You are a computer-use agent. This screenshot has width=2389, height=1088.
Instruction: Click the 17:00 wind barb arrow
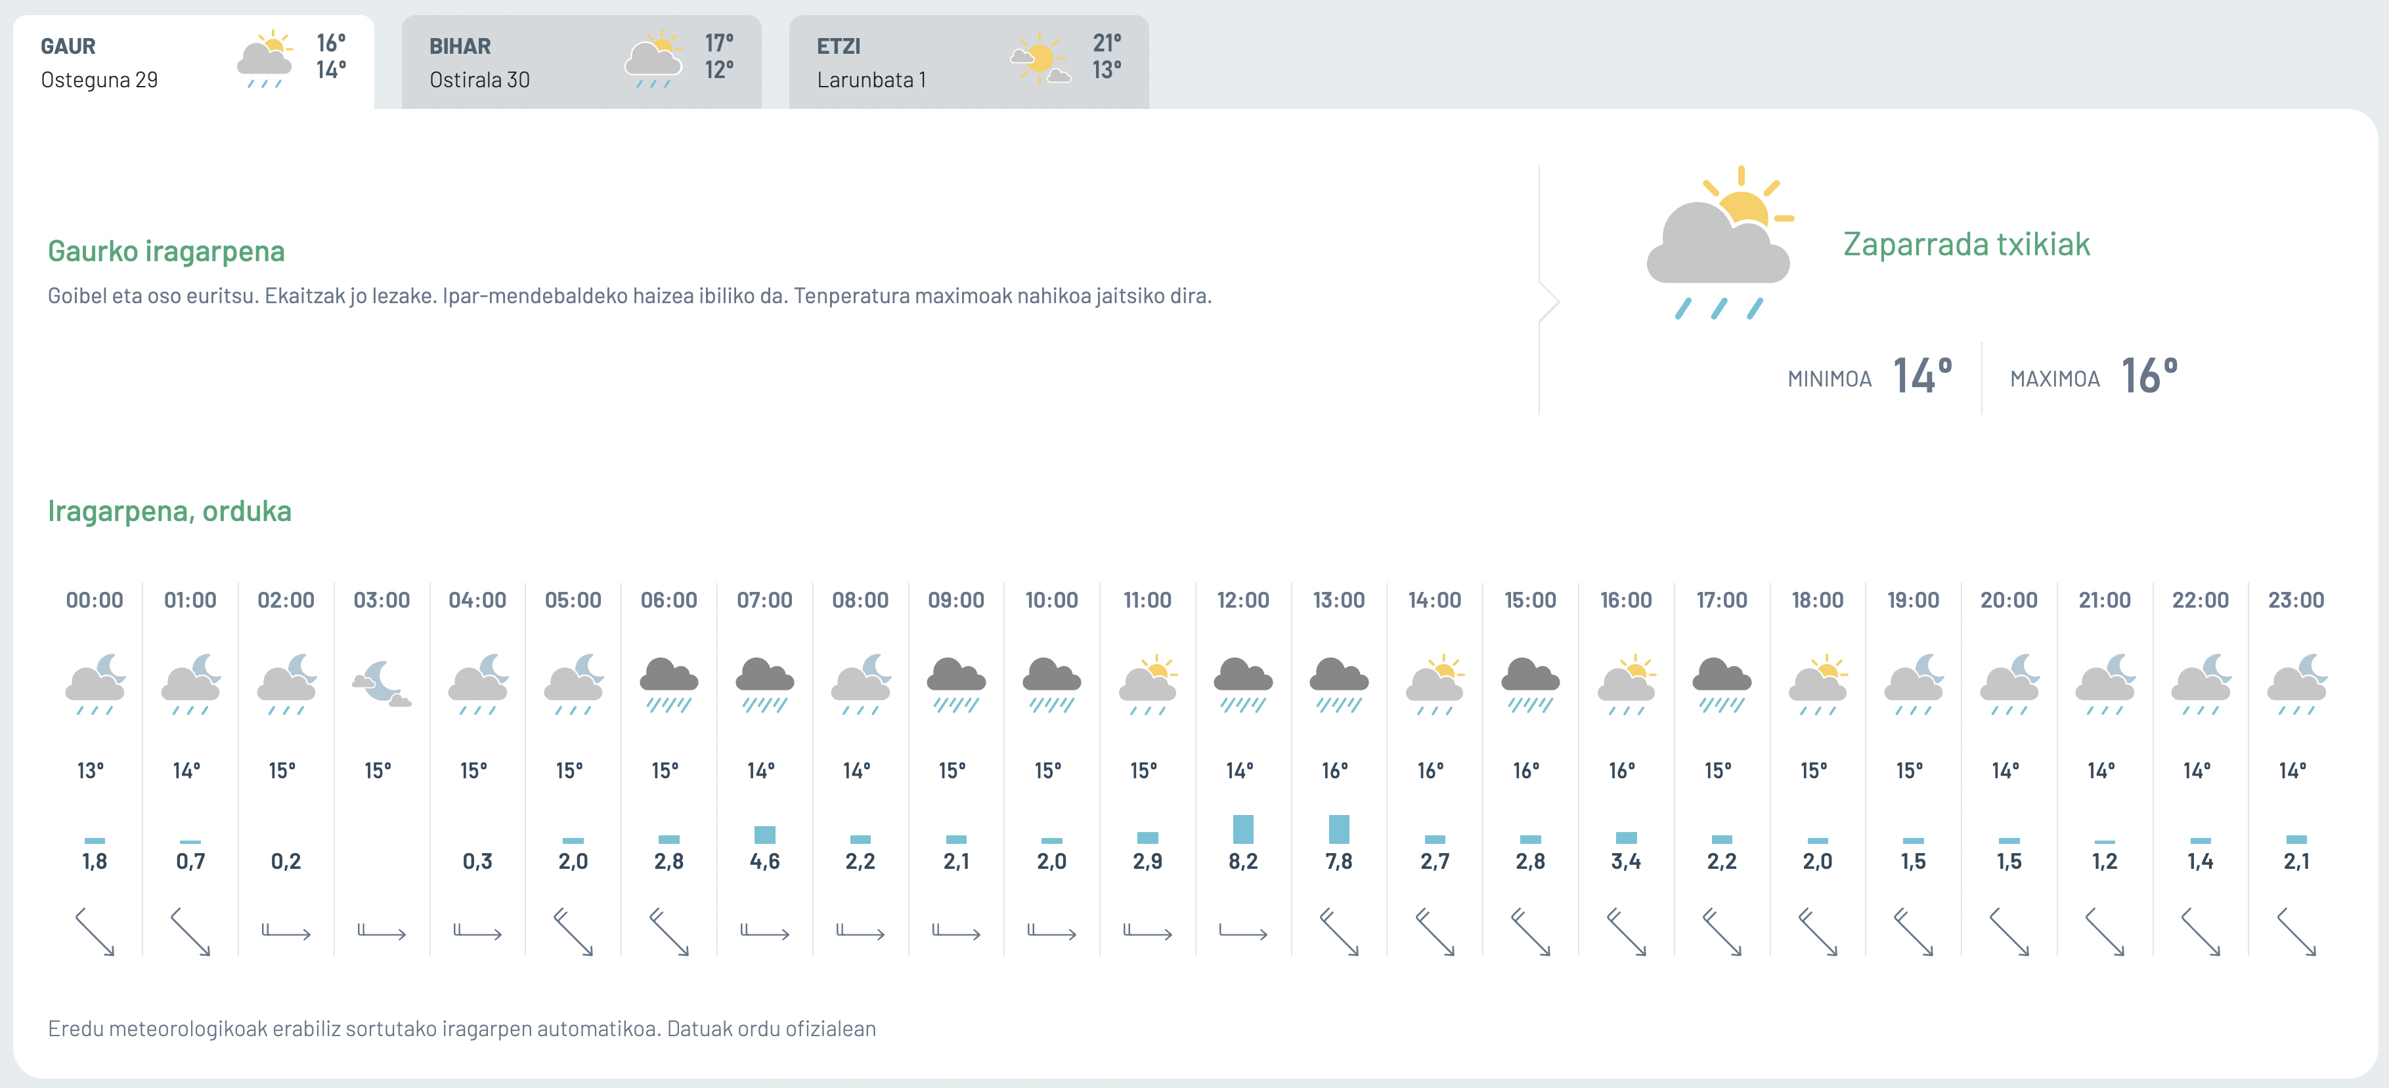[x=1722, y=931]
